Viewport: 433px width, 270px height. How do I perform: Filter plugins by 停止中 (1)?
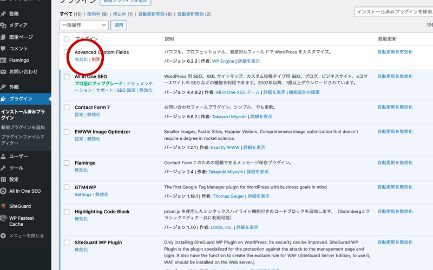click(x=123, y=14)
